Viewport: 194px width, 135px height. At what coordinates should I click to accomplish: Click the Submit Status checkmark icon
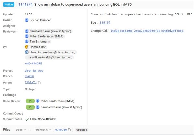pyautogui.click(x=27, y=119)
